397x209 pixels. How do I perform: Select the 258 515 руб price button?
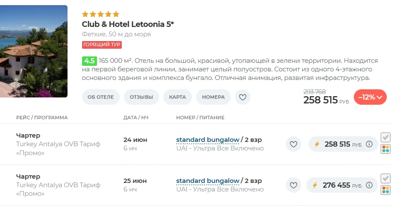(x=343, y=144)
